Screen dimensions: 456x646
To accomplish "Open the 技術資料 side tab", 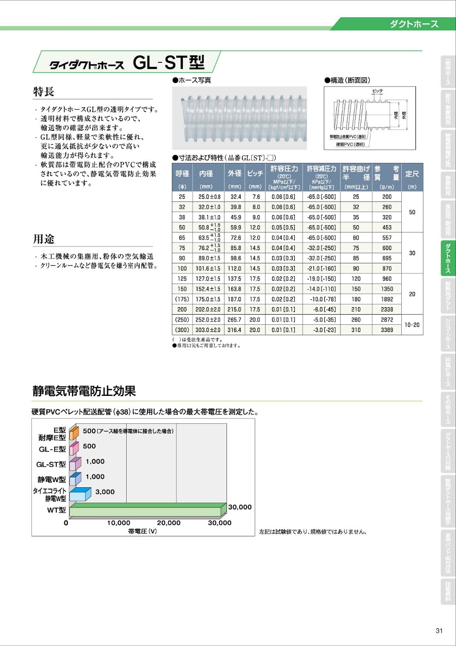I will point(448,592).
